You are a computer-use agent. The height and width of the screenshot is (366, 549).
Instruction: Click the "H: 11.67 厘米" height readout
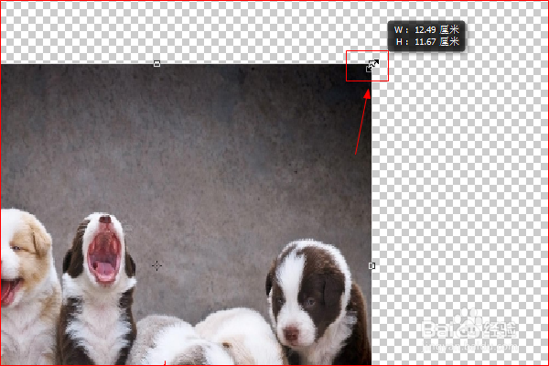427,42
